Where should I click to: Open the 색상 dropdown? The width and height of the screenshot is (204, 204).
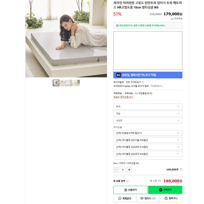148,114
